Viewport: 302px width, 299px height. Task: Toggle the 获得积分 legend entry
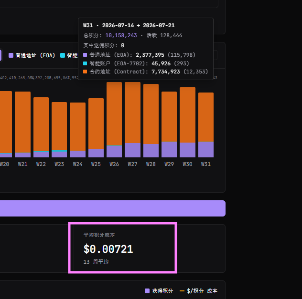159,291
